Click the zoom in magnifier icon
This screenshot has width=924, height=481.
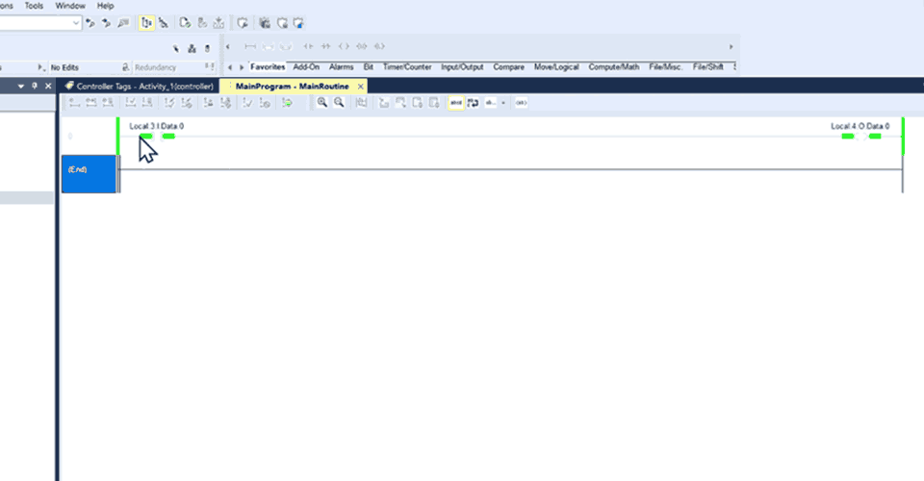(x=322, y=102)
